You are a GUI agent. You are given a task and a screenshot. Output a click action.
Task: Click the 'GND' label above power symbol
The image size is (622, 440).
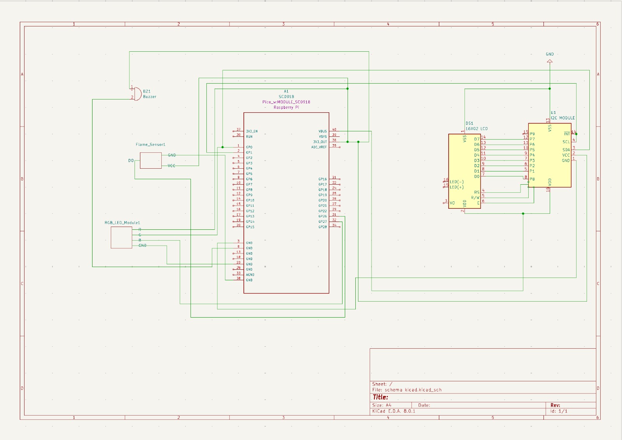pos(550,54)
